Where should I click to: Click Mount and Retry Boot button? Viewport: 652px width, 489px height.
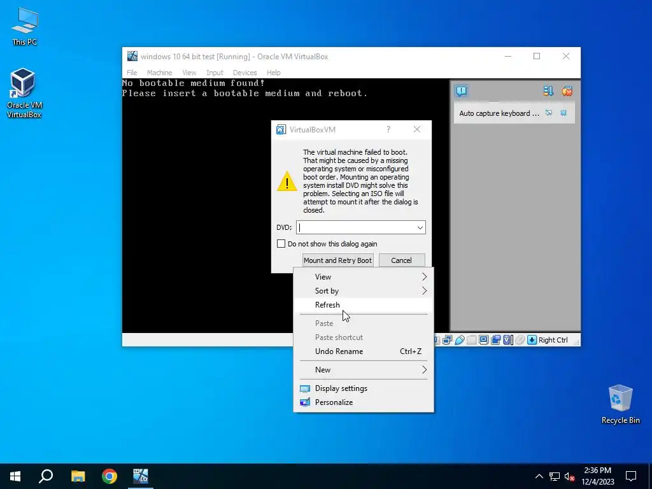tap(337, 260)
